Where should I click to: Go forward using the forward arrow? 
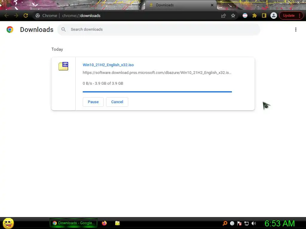point(16,16)
